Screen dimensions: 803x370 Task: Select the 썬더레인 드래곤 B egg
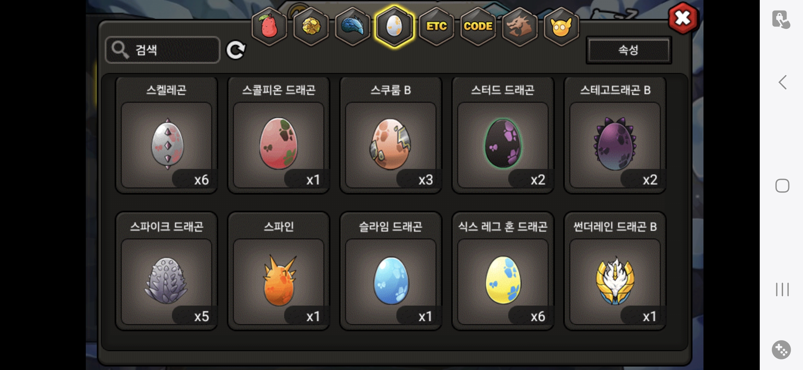(615, 271)
